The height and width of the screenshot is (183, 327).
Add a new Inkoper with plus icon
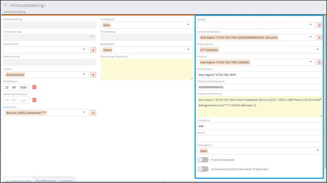click(94, 75)
